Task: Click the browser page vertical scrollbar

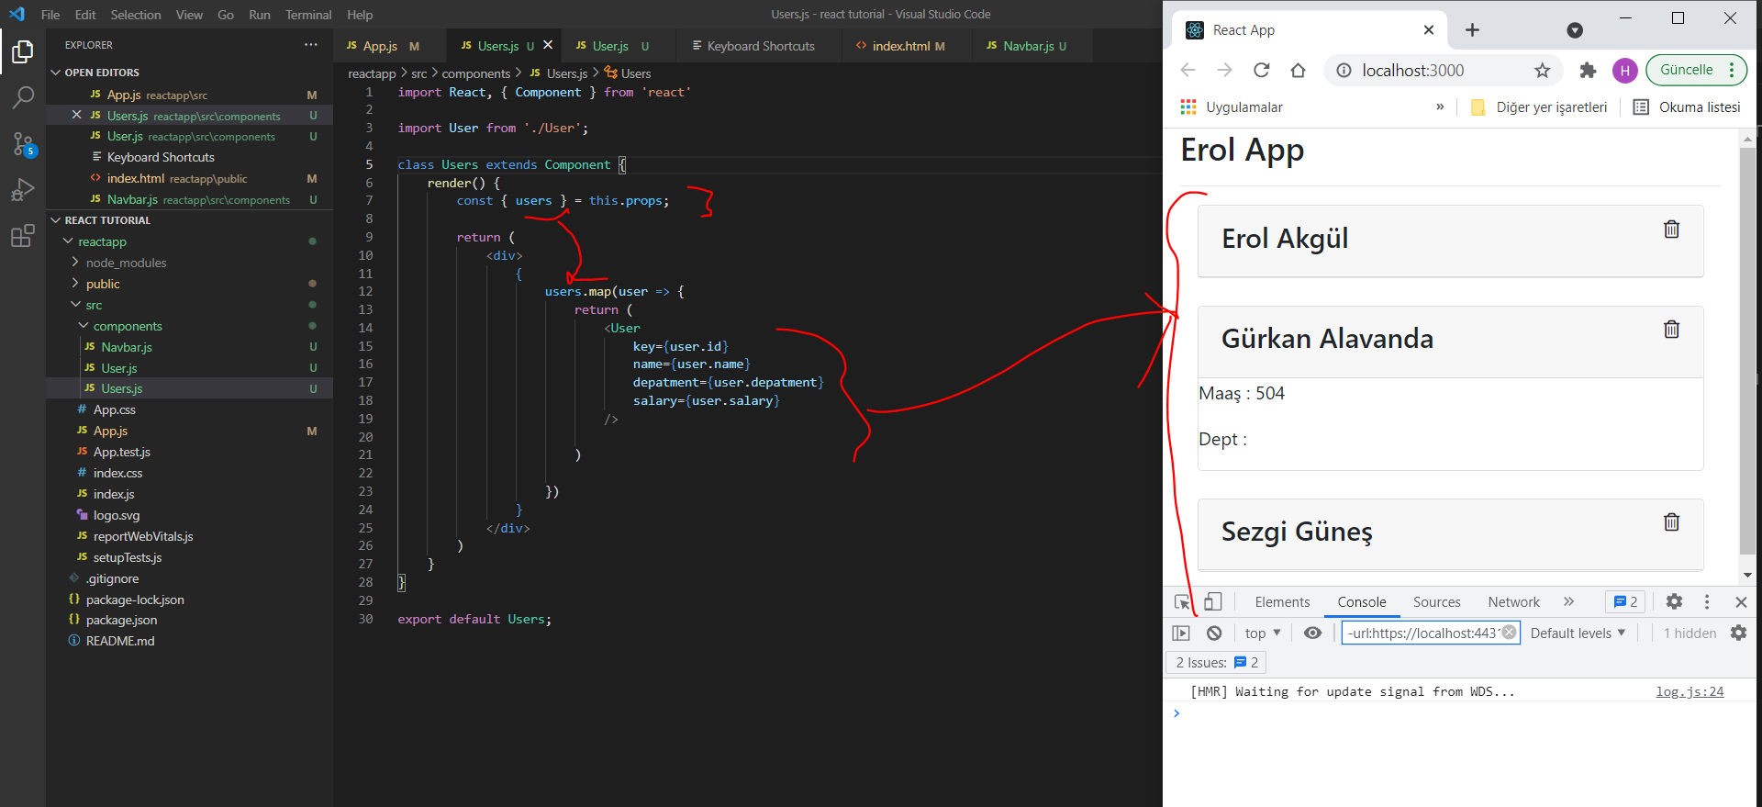Action: [1747, 349]
